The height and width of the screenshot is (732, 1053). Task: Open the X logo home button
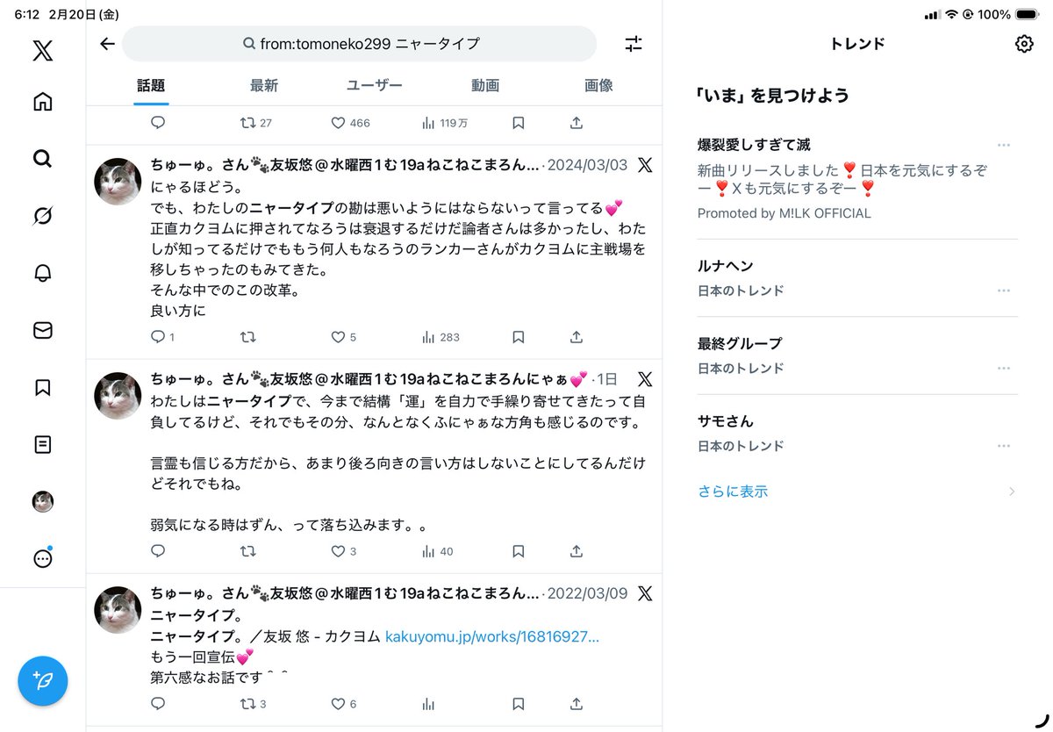coord(42,50)
